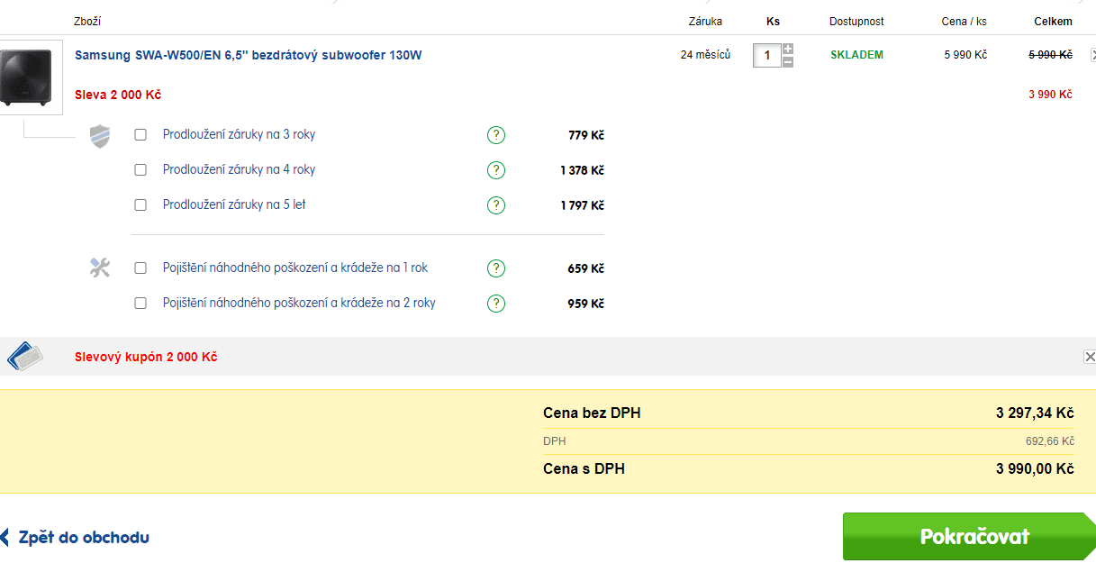Viewport: 1096px width, 572px height.
Task: Click the Ks column header
Action: point(773,21)
